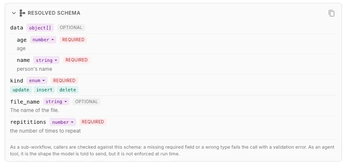Open the kind enum type dropdown
The width and height of the screenshot is (347, 168).
37,80
